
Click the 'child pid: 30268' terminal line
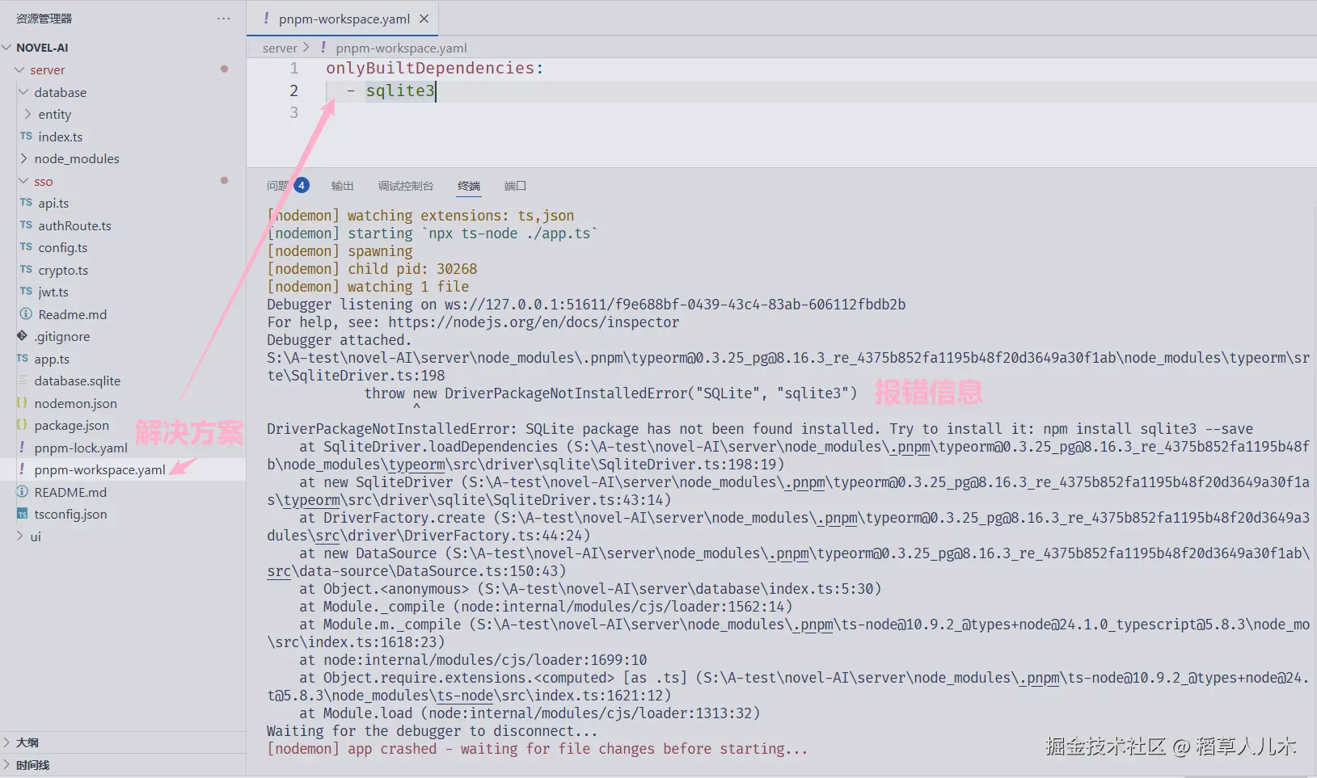(372, 269)
